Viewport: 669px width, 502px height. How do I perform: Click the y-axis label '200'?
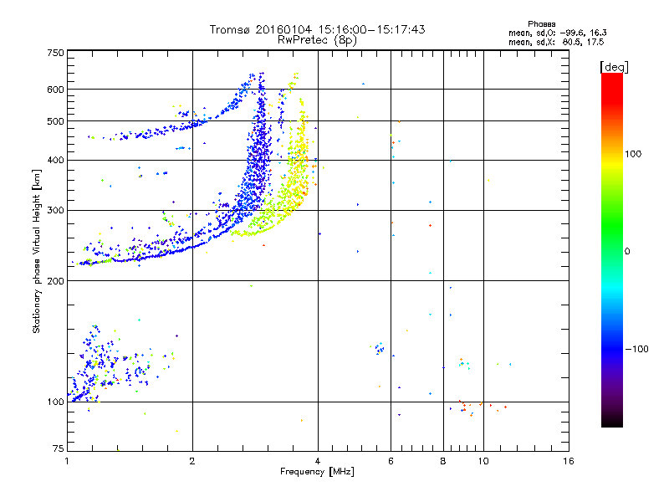click(55, 281)
